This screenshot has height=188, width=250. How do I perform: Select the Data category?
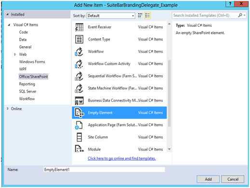click(23, 39)
